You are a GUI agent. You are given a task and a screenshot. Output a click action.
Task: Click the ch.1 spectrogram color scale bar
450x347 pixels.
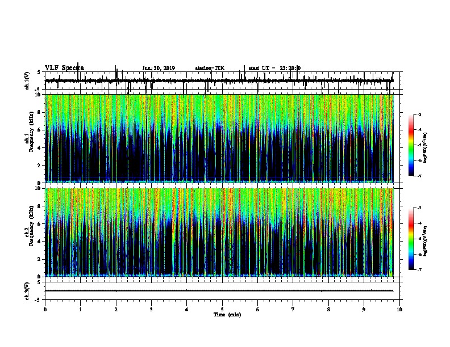(411, 145)
